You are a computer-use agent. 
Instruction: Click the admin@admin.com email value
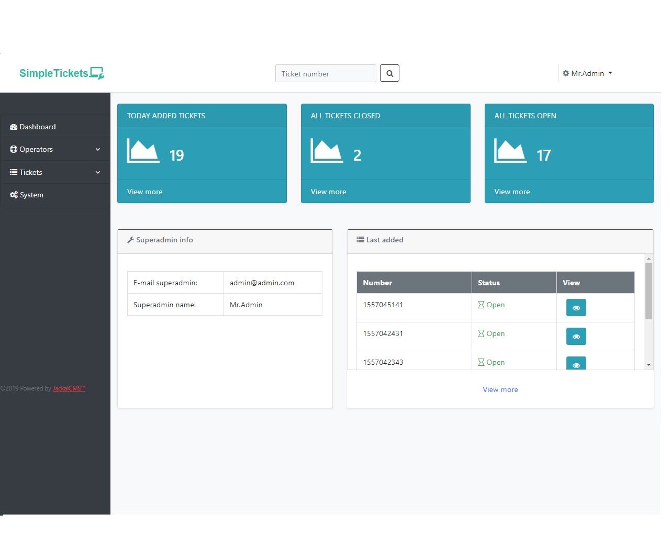point(262,283)
